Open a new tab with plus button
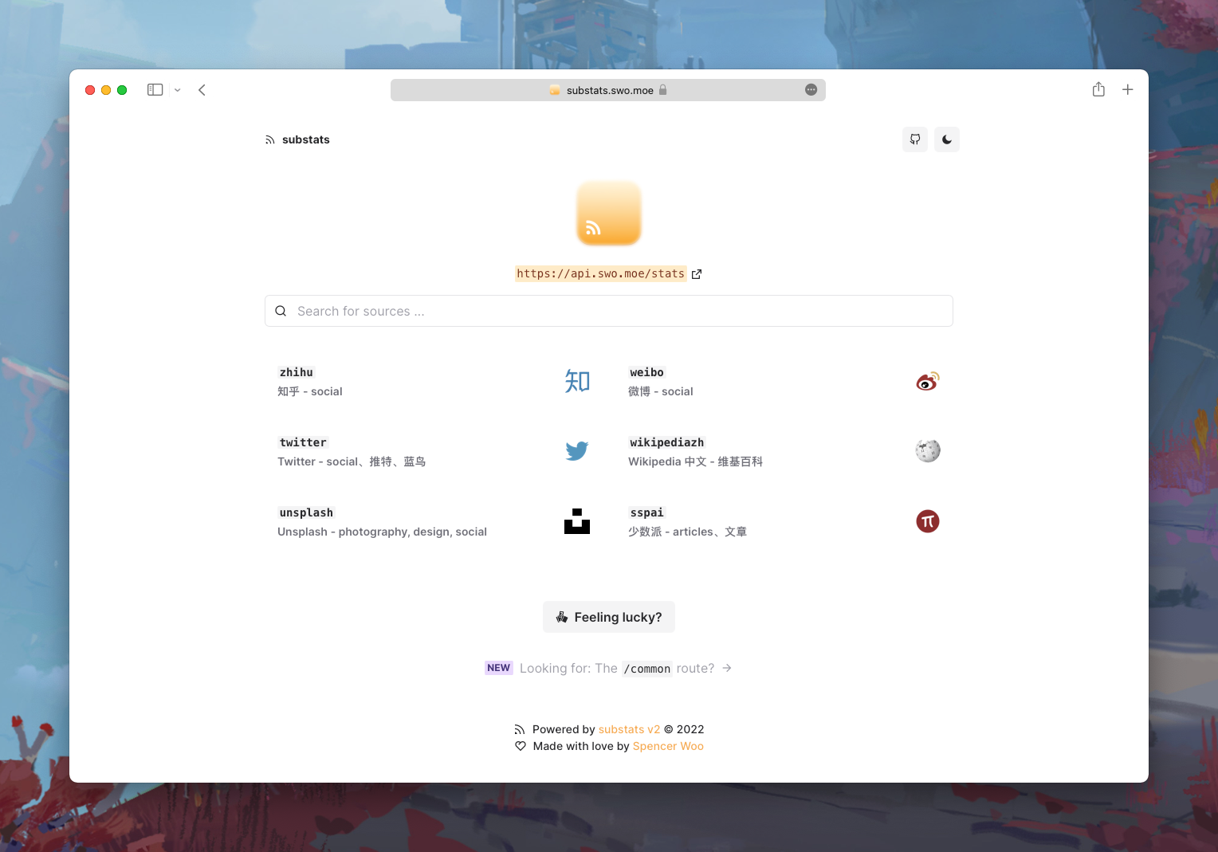This screenshot has width=1218, height=852. pos(1128,90)
